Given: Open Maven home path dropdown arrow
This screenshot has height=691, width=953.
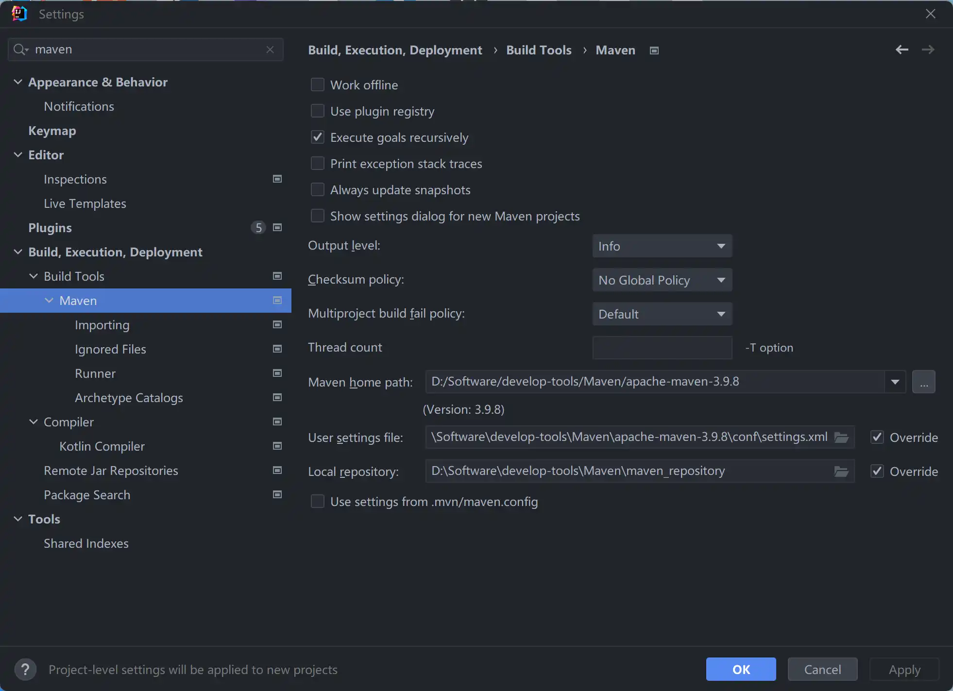Looking at the screenshot, I should point(895,382).
